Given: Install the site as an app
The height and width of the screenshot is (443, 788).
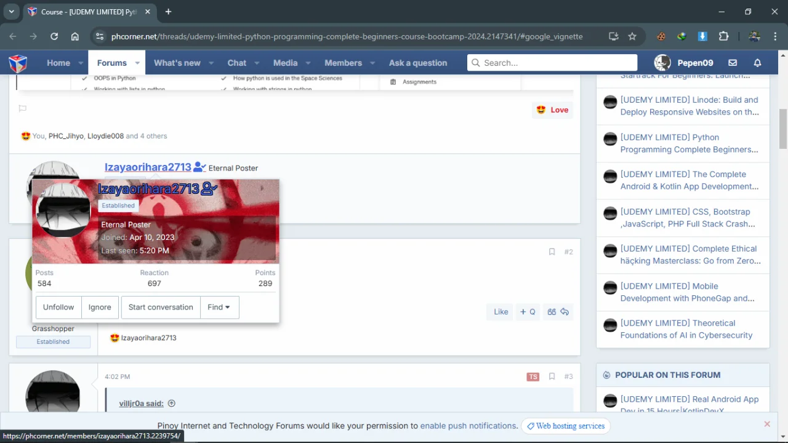Looking at the screenshot, I should click(x=614, y=36).
